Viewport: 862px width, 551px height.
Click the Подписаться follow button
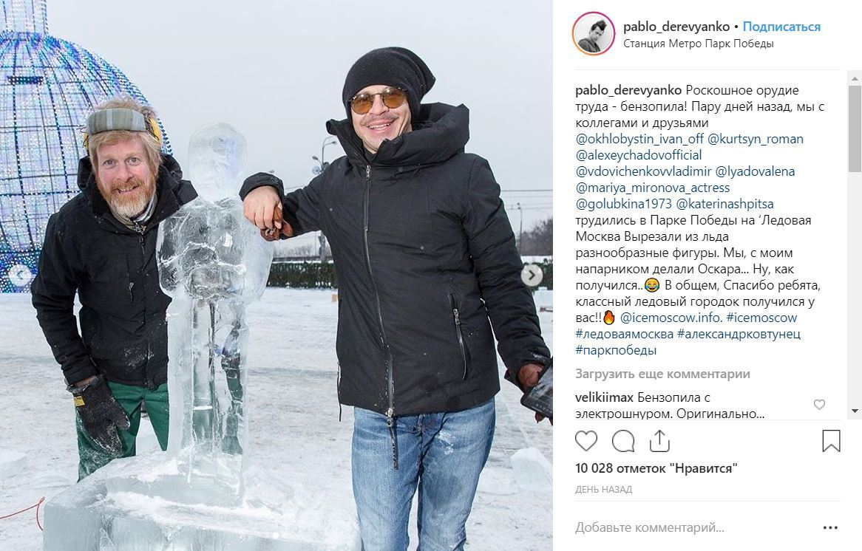(781, 27)
